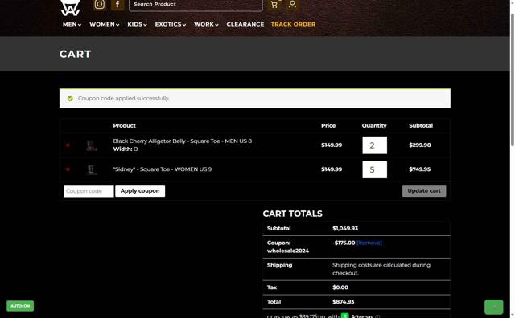Click the Update cart button

[424, 191]
